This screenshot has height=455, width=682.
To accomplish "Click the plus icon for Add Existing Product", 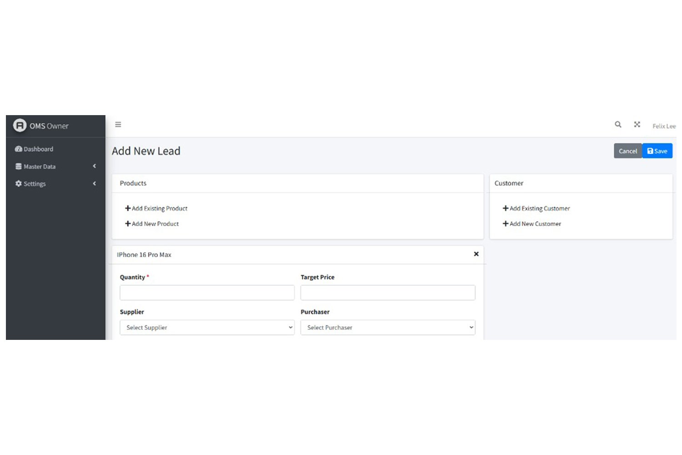I will (128, 208).
